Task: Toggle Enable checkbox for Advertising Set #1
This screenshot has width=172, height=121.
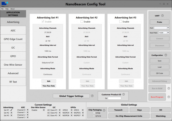Action: point(43,21)
